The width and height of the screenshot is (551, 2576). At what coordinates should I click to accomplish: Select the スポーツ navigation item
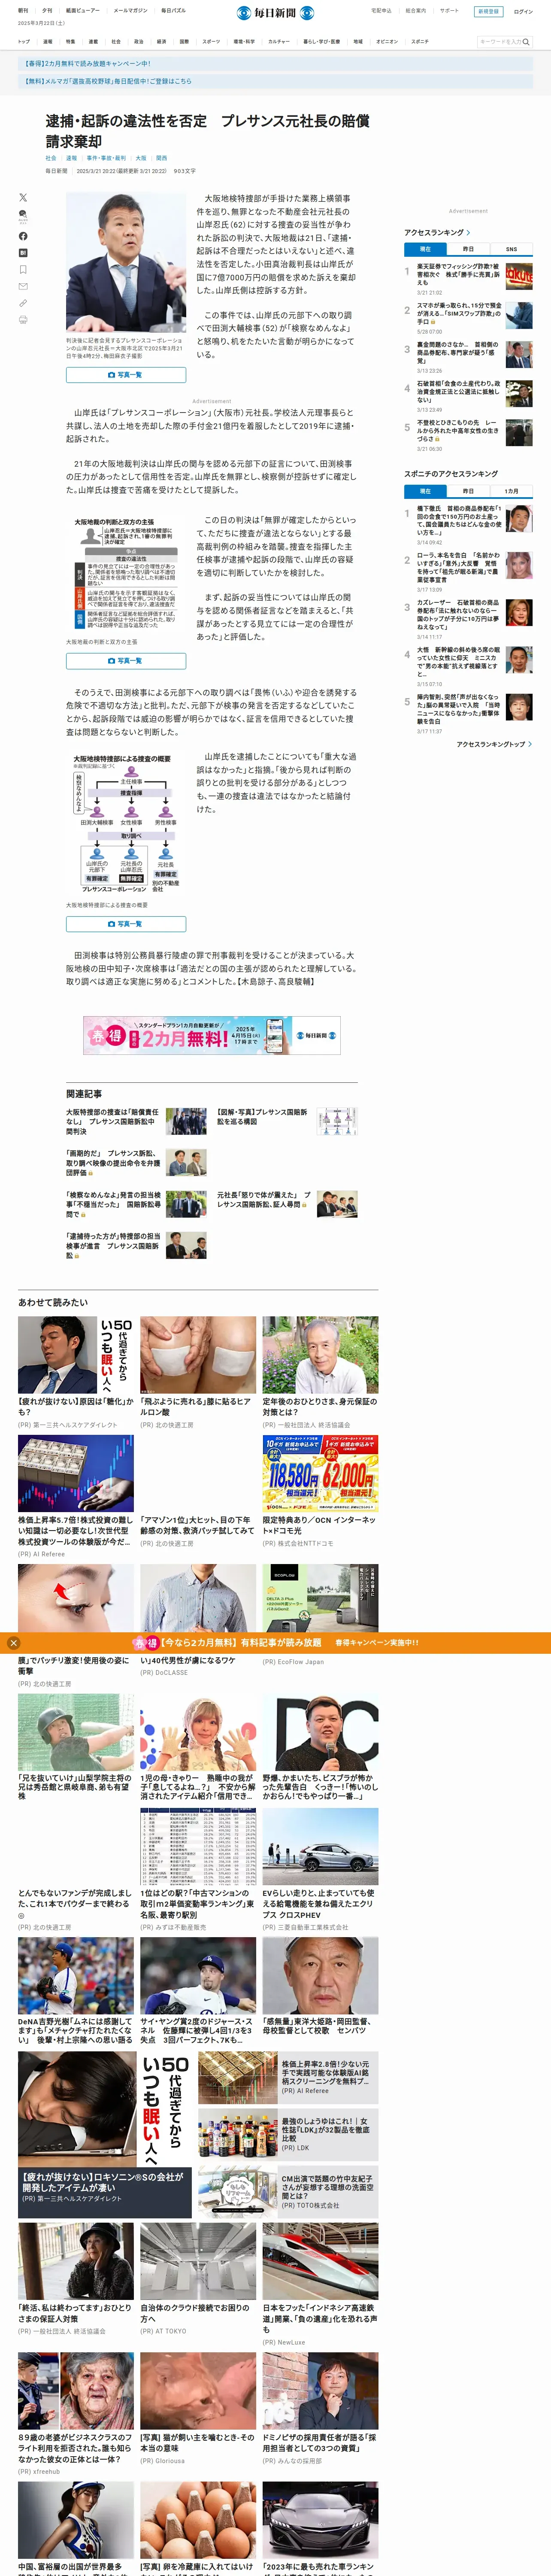(x=211, y=42)
